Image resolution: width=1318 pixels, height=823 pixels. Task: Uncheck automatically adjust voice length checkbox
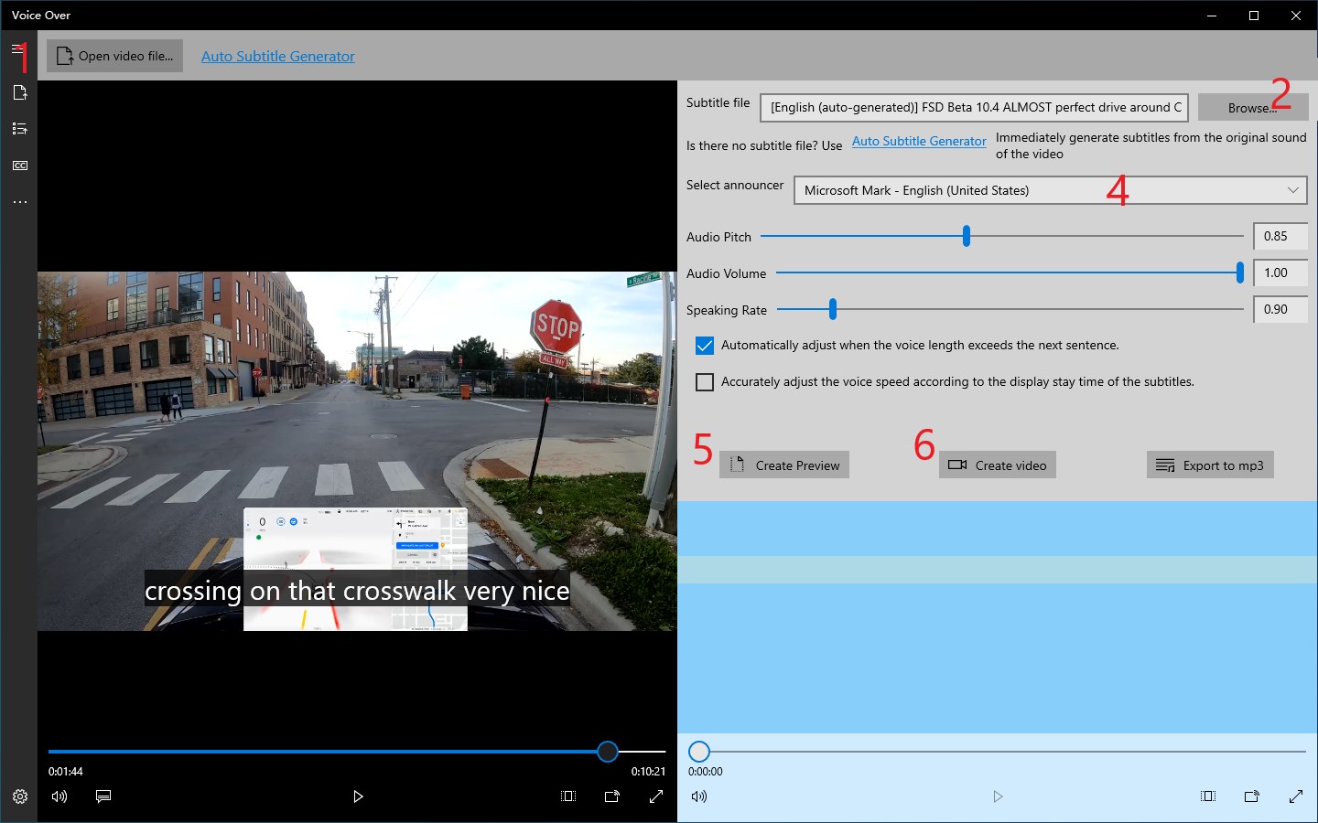pyautogui.click(x=705, y=346)
